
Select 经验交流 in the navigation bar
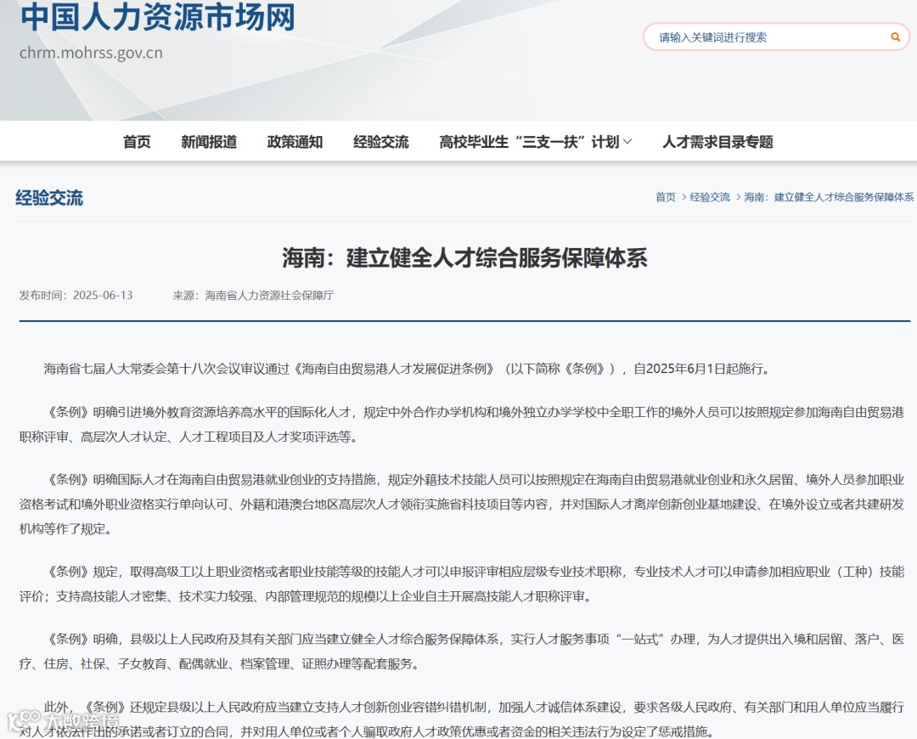pyautogui.click(x=380, y=142)
